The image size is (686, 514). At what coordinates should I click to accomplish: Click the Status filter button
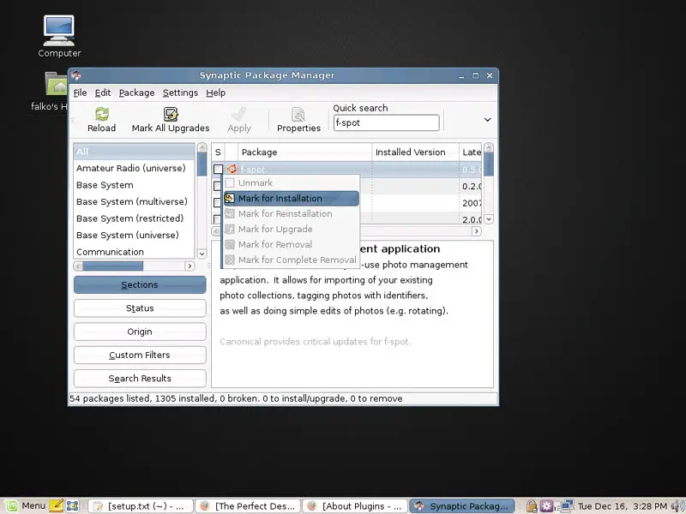[140, 308]
